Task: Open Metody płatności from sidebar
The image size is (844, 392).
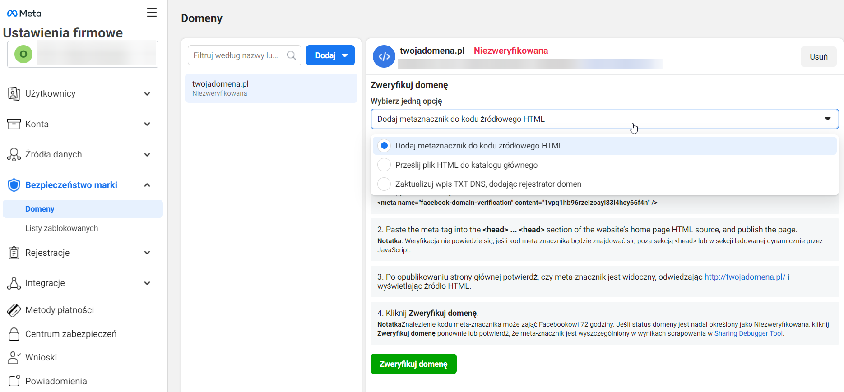Action: point(60,310)
